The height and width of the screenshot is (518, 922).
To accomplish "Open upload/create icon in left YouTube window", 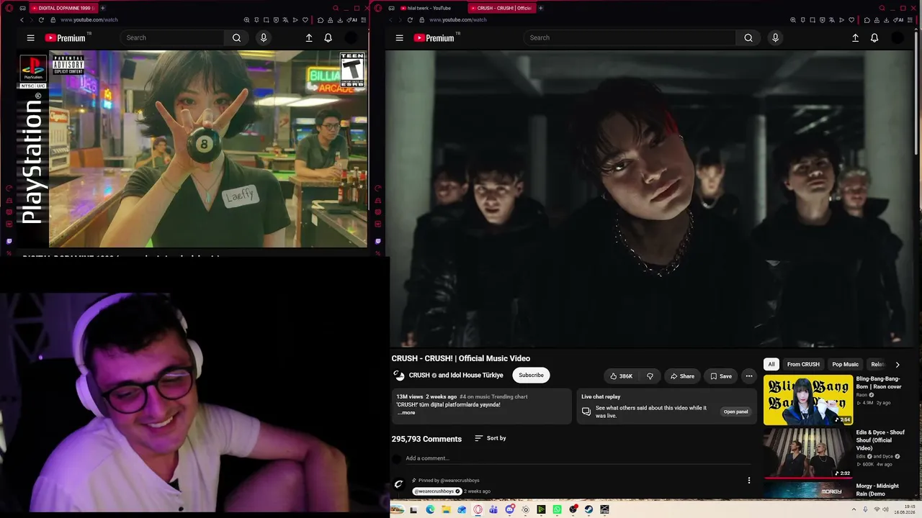I will (309, 38).
